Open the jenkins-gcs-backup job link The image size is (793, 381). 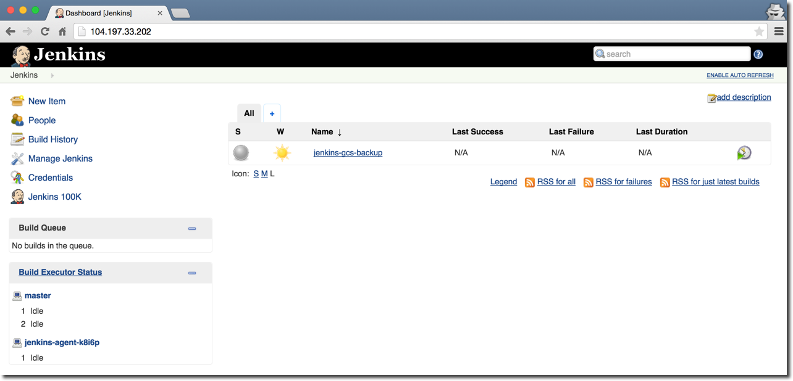pyautogui.click(x=348, y=153)
